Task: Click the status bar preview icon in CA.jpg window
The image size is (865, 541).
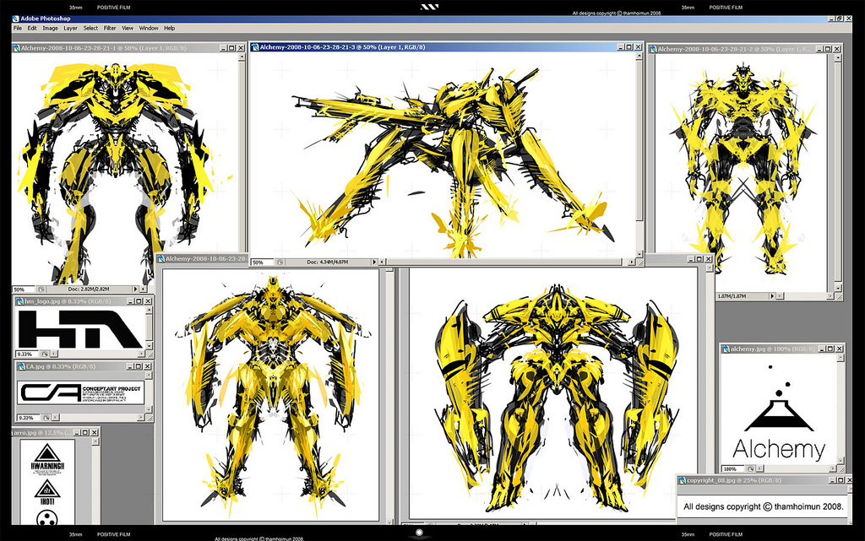Action: (x=46, y=418)
